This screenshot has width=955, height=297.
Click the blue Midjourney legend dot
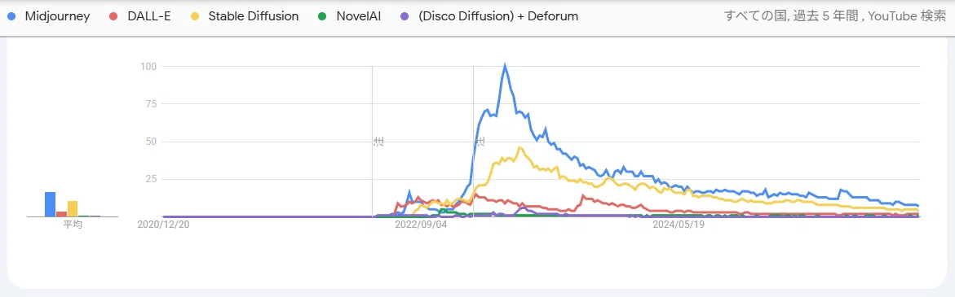pos(11,16)
